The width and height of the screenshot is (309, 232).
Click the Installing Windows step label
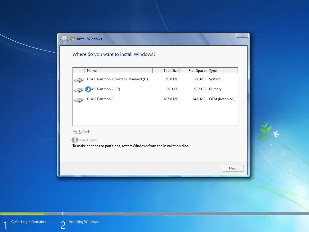(x=84, y=222)
